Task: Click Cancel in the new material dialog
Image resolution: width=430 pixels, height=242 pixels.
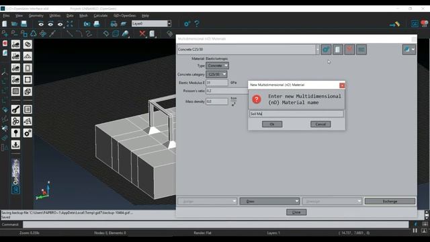Action: coord(320,124)
